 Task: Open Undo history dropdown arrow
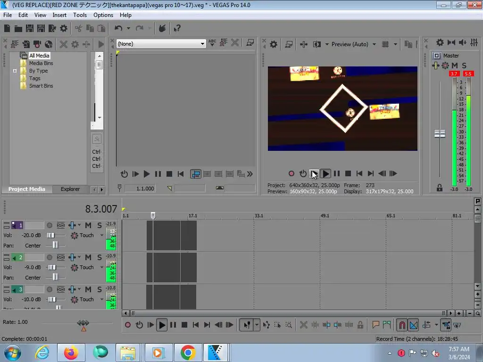point(128,28)
